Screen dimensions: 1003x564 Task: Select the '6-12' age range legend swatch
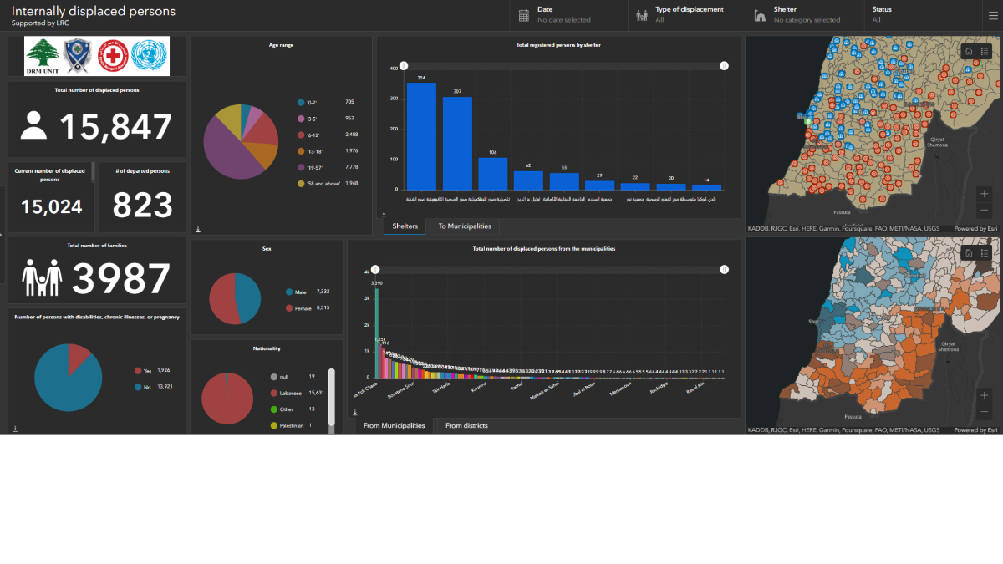301,135
